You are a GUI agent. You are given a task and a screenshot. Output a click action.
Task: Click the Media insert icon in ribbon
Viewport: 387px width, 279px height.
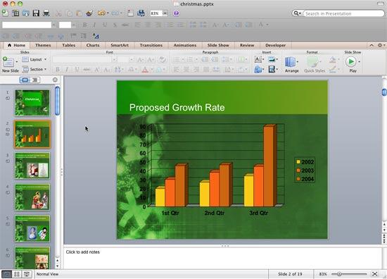(x=272, y=69)
